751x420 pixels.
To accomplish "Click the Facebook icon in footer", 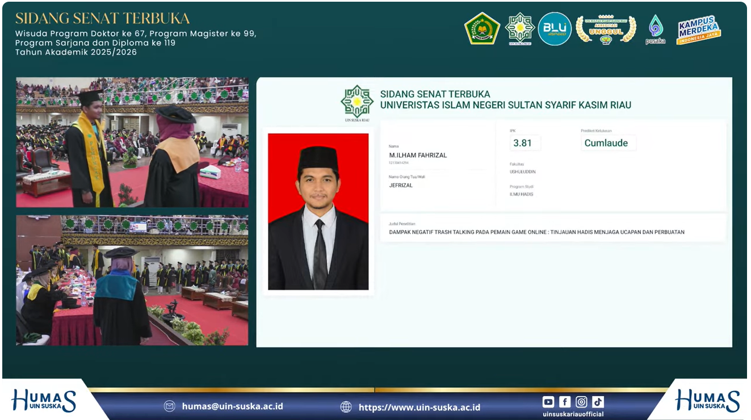I will pos(565,402).
